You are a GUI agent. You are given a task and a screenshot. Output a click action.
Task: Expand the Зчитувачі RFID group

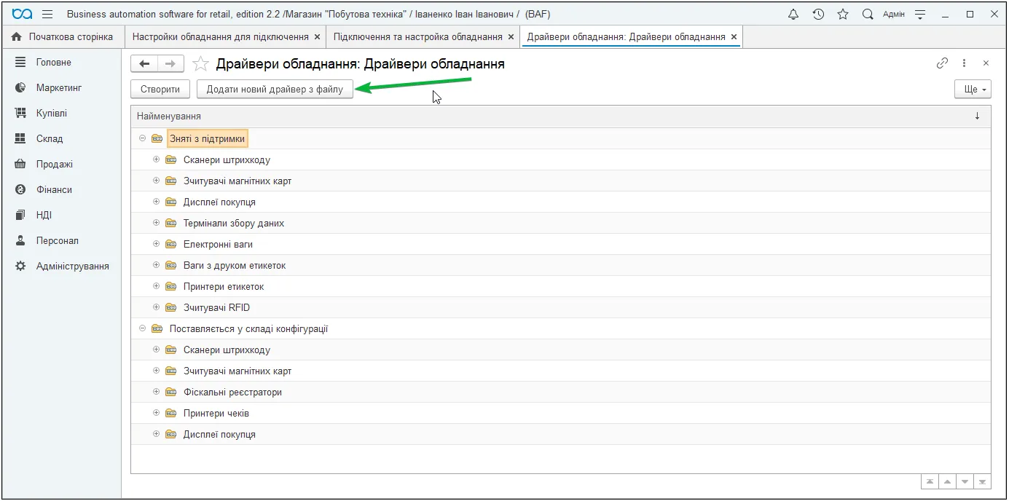pos(156,307)
